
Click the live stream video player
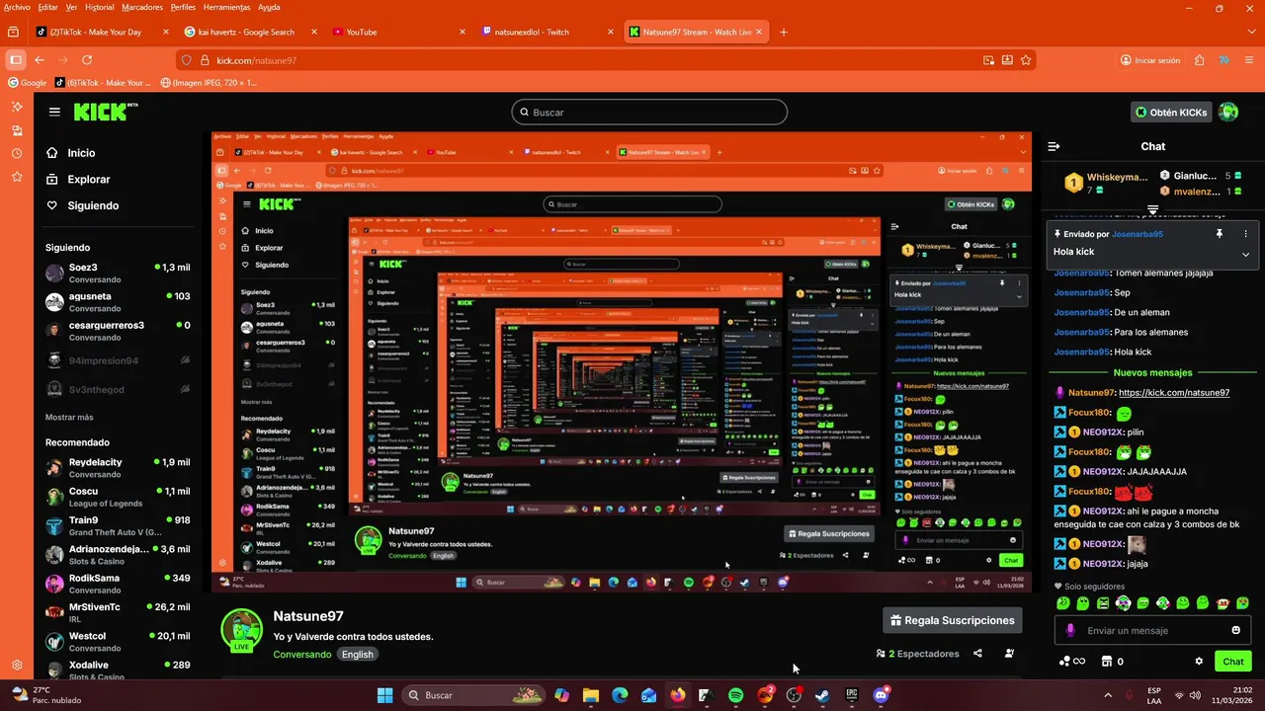pos(622,362)
